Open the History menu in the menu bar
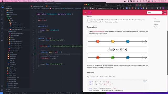 click(24, 1)
